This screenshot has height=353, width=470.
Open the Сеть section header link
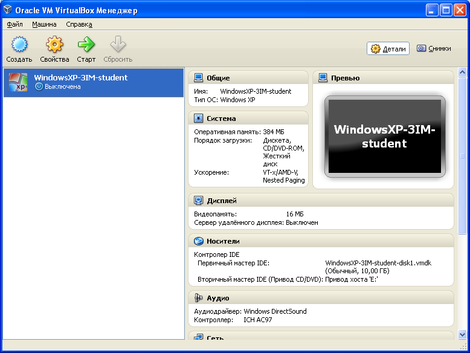tap(215, 337)
